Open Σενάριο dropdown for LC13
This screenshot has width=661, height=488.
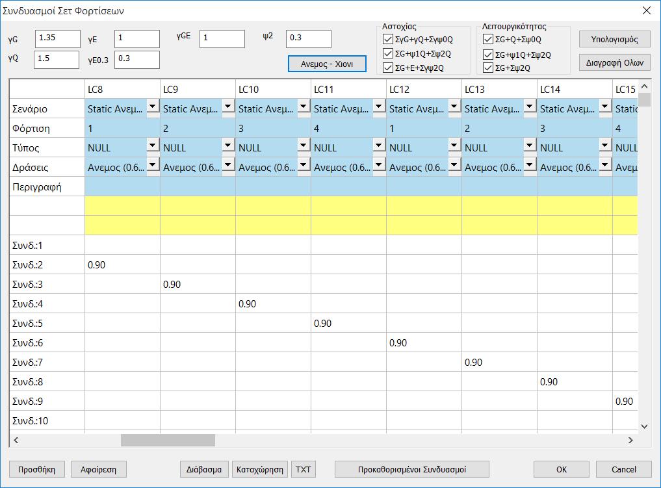(530, 106)
